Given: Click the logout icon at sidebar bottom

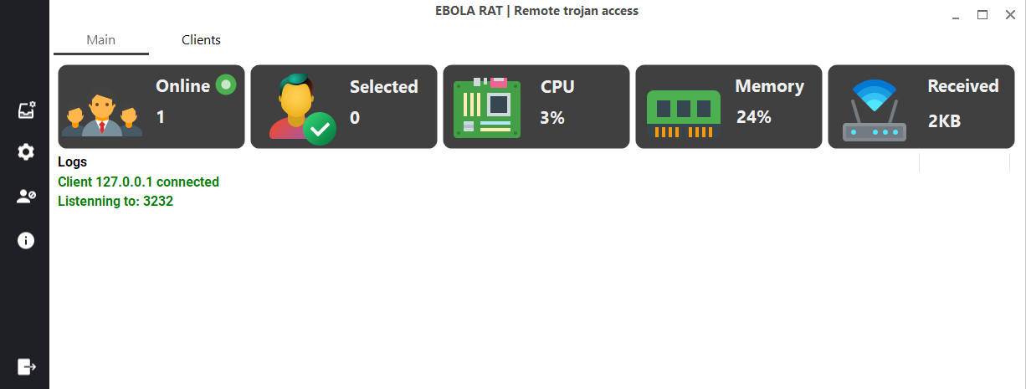Looking at the screenshot, I should (x=26, y=366).
